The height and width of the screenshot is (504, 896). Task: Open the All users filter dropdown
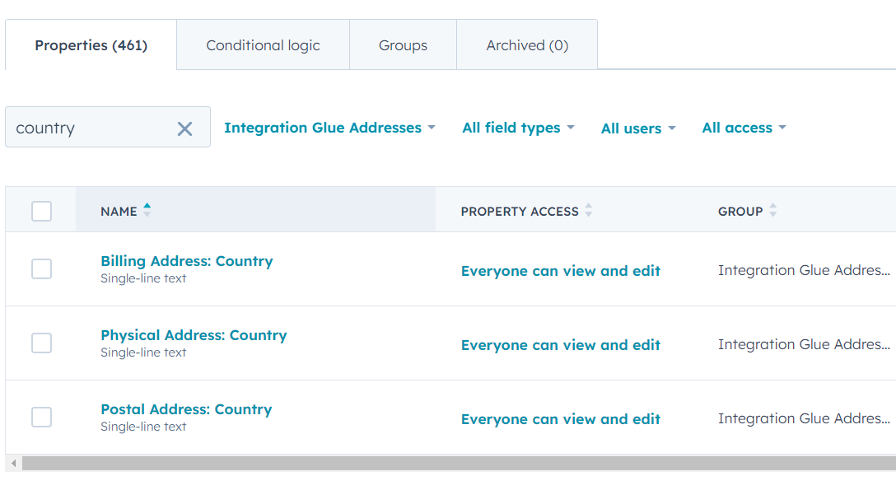click(x=638, y=128)
